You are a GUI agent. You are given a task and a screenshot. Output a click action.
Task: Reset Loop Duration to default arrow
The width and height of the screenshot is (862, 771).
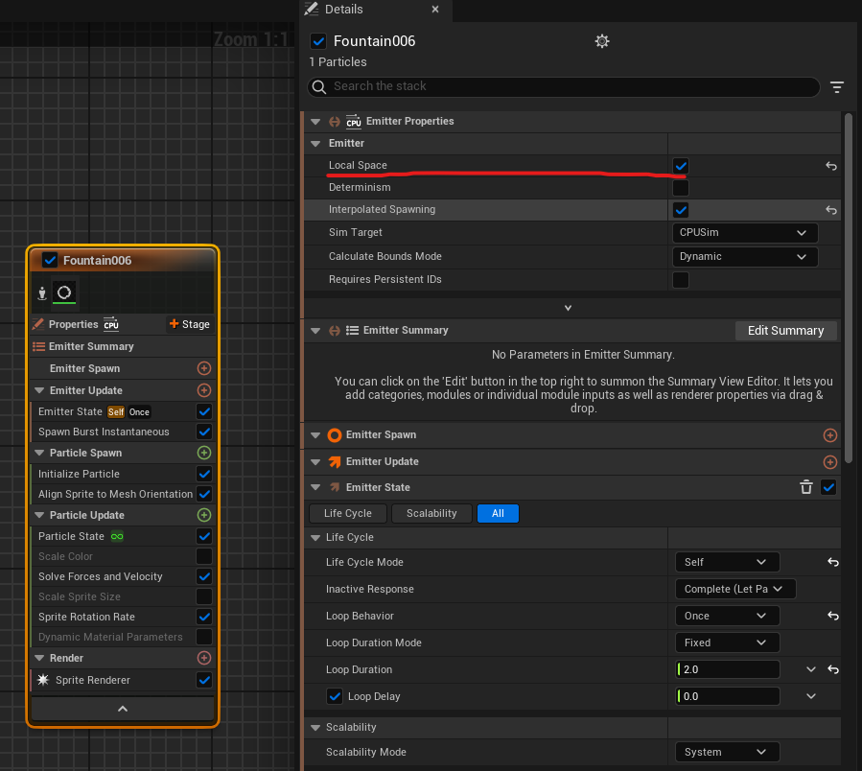point(832,669)
